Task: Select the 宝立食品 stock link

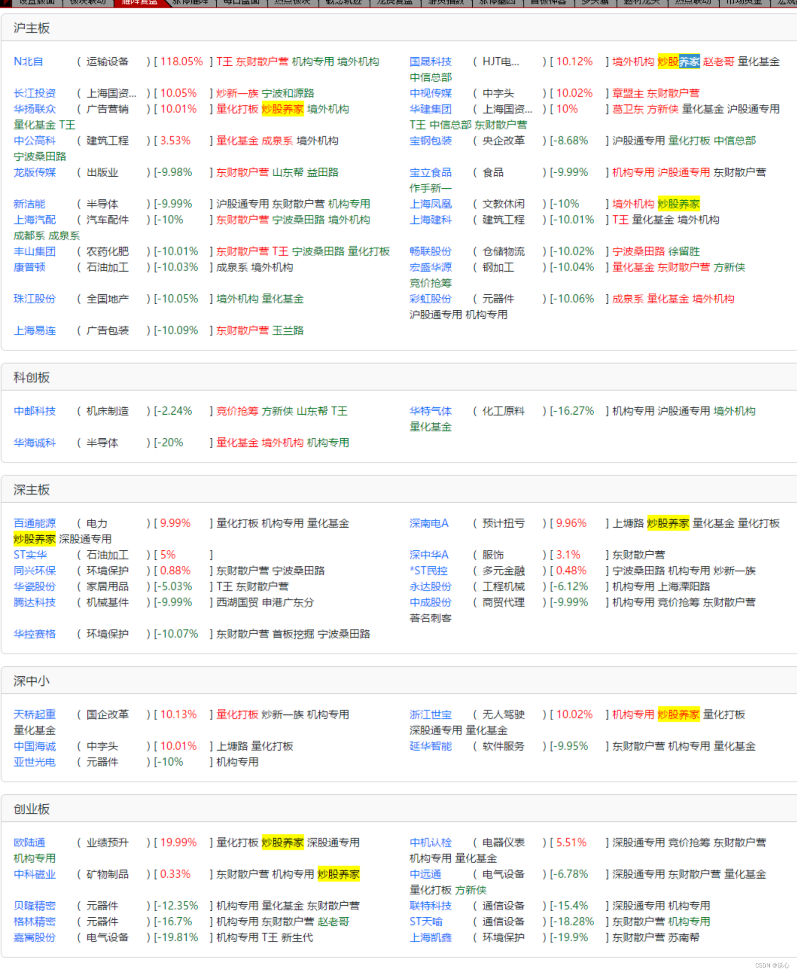Action: click(431, 172)
